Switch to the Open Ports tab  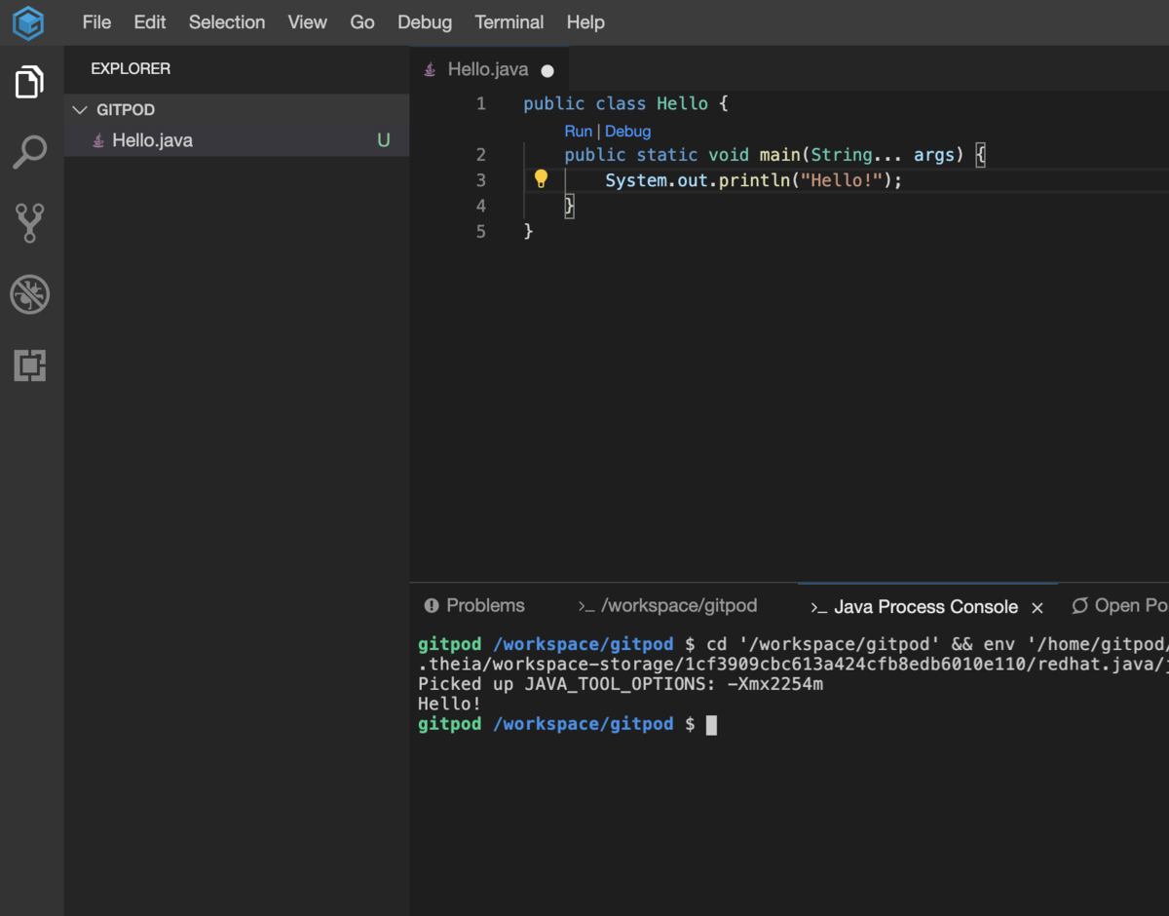(1117, 606)
